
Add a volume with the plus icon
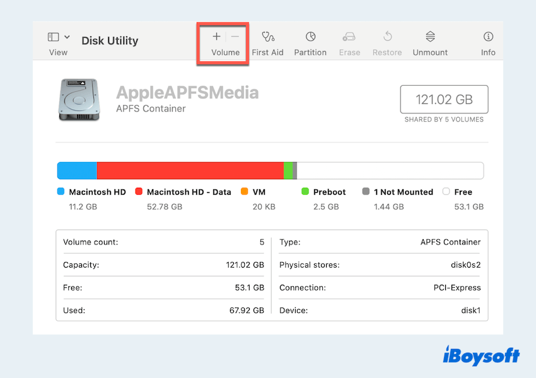point(216,36)
